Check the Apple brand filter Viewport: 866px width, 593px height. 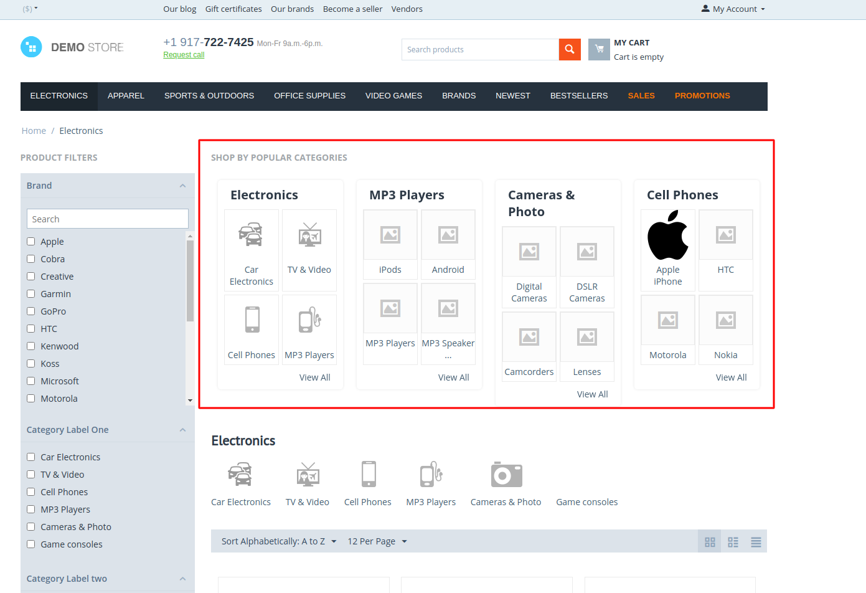click(x=31, y=242)
